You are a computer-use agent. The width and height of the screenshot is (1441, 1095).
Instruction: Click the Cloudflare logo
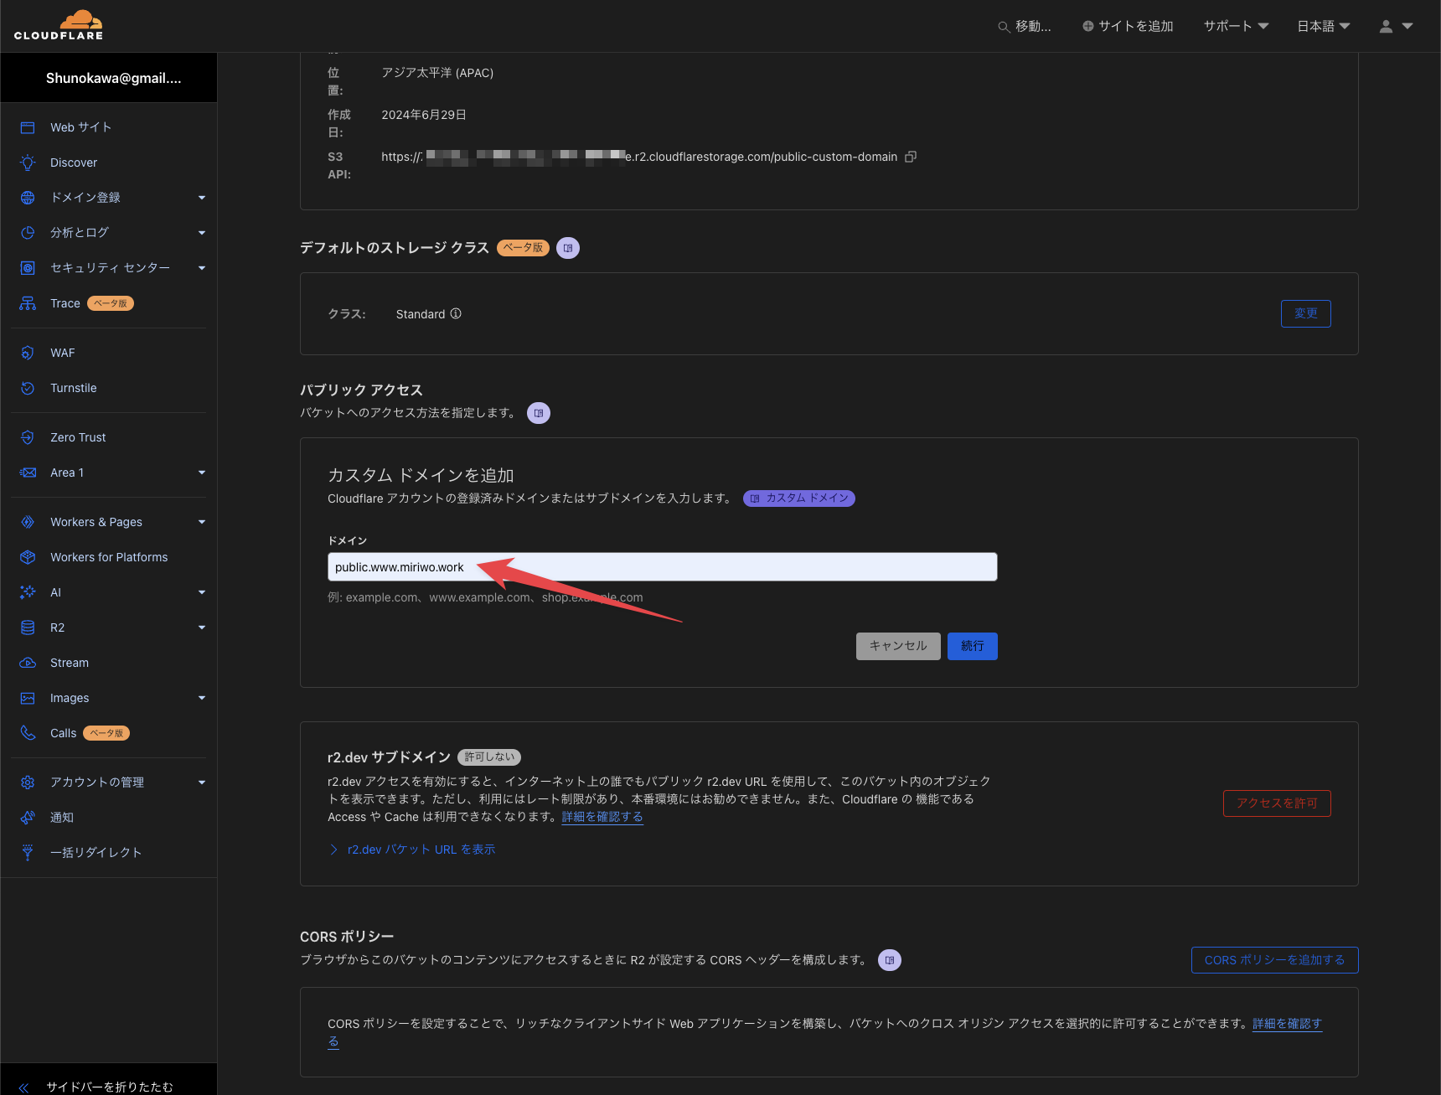pyautogui.click(x=59, y=24)
